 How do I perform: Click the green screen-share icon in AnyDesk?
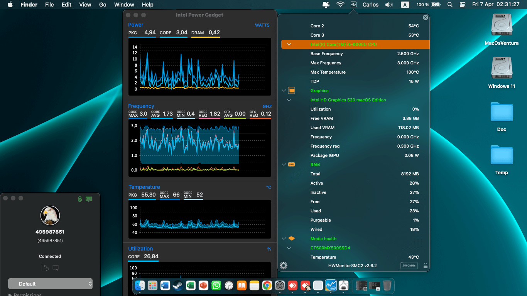click(x=89, y=199)
